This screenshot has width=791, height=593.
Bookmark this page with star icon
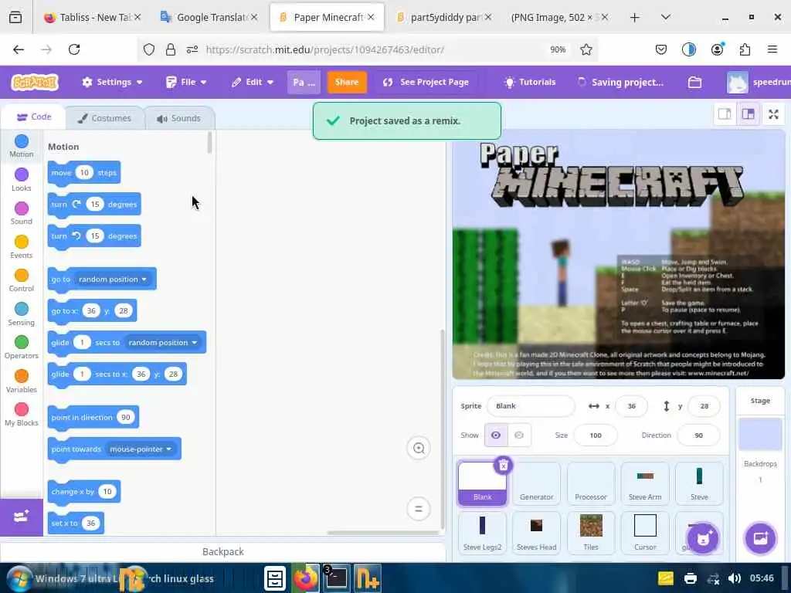[x=586, y=49]
